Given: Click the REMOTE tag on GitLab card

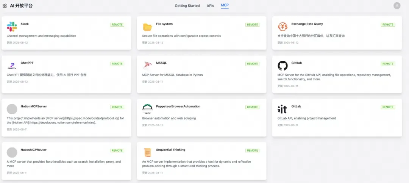Looking at the screenshot, I should (x=388, y=107).
